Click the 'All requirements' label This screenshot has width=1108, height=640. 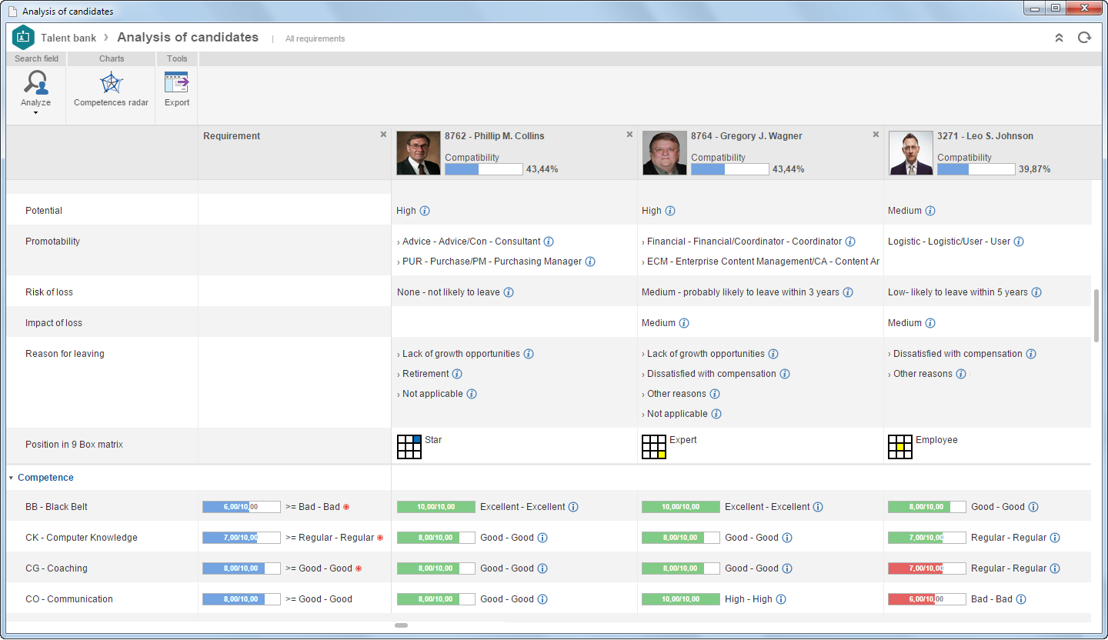pos(315,38)
